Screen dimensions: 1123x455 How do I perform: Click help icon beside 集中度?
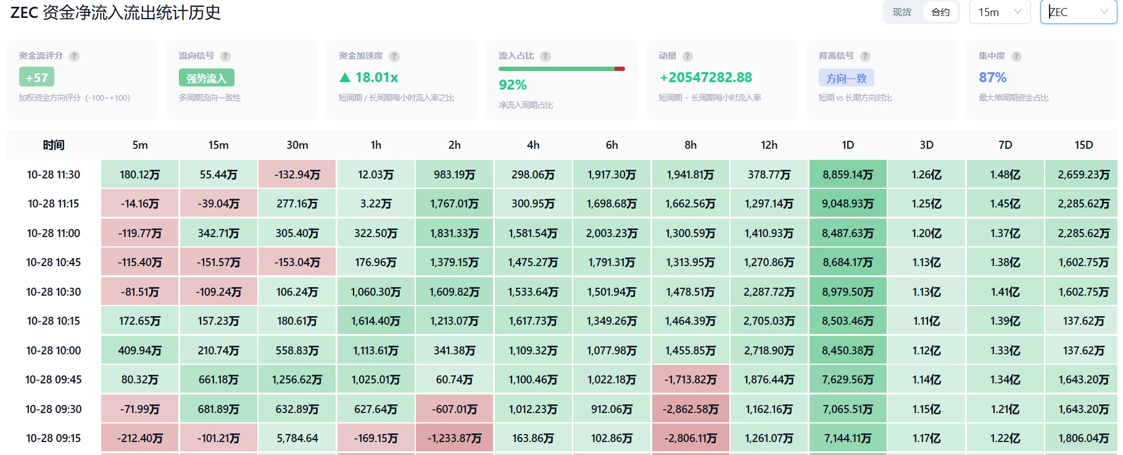(1016, 56)
